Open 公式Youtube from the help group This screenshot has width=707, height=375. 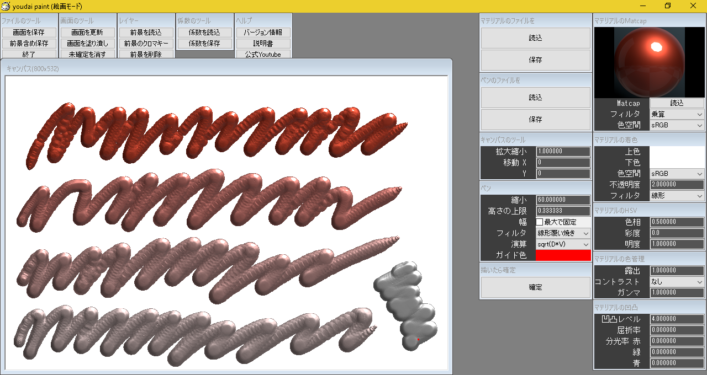(263, 54)
